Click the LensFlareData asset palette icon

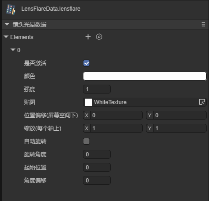[x=11, y=9]
